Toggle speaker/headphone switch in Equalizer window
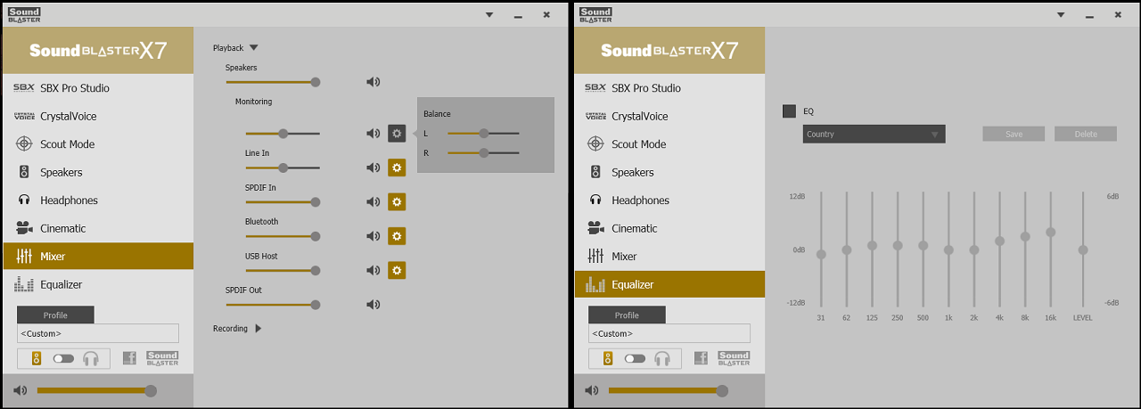 coord(635,358)
